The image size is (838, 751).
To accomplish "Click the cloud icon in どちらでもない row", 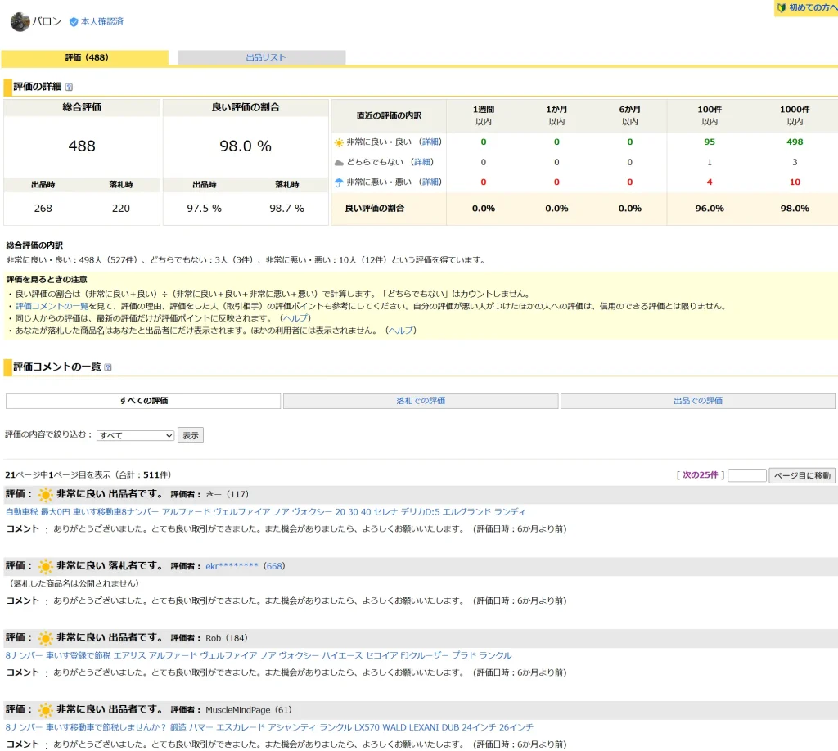I will (339, 162).
